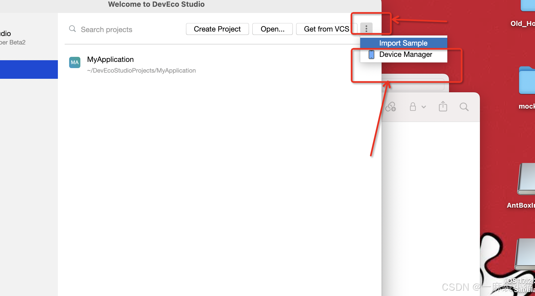
Task: Click the Open... button
Action: [272, 29]
